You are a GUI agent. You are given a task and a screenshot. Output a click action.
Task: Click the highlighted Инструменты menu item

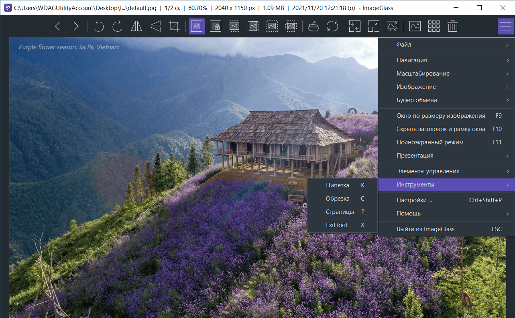446,185
